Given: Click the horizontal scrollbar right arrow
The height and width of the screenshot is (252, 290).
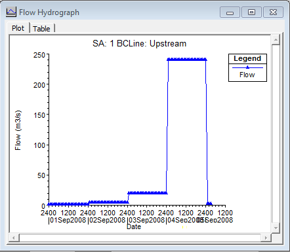Looking at the screenshot, I should tap(266, 238).
